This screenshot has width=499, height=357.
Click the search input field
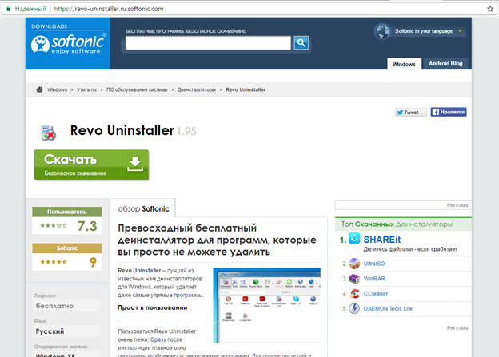[x=208, y=43]
